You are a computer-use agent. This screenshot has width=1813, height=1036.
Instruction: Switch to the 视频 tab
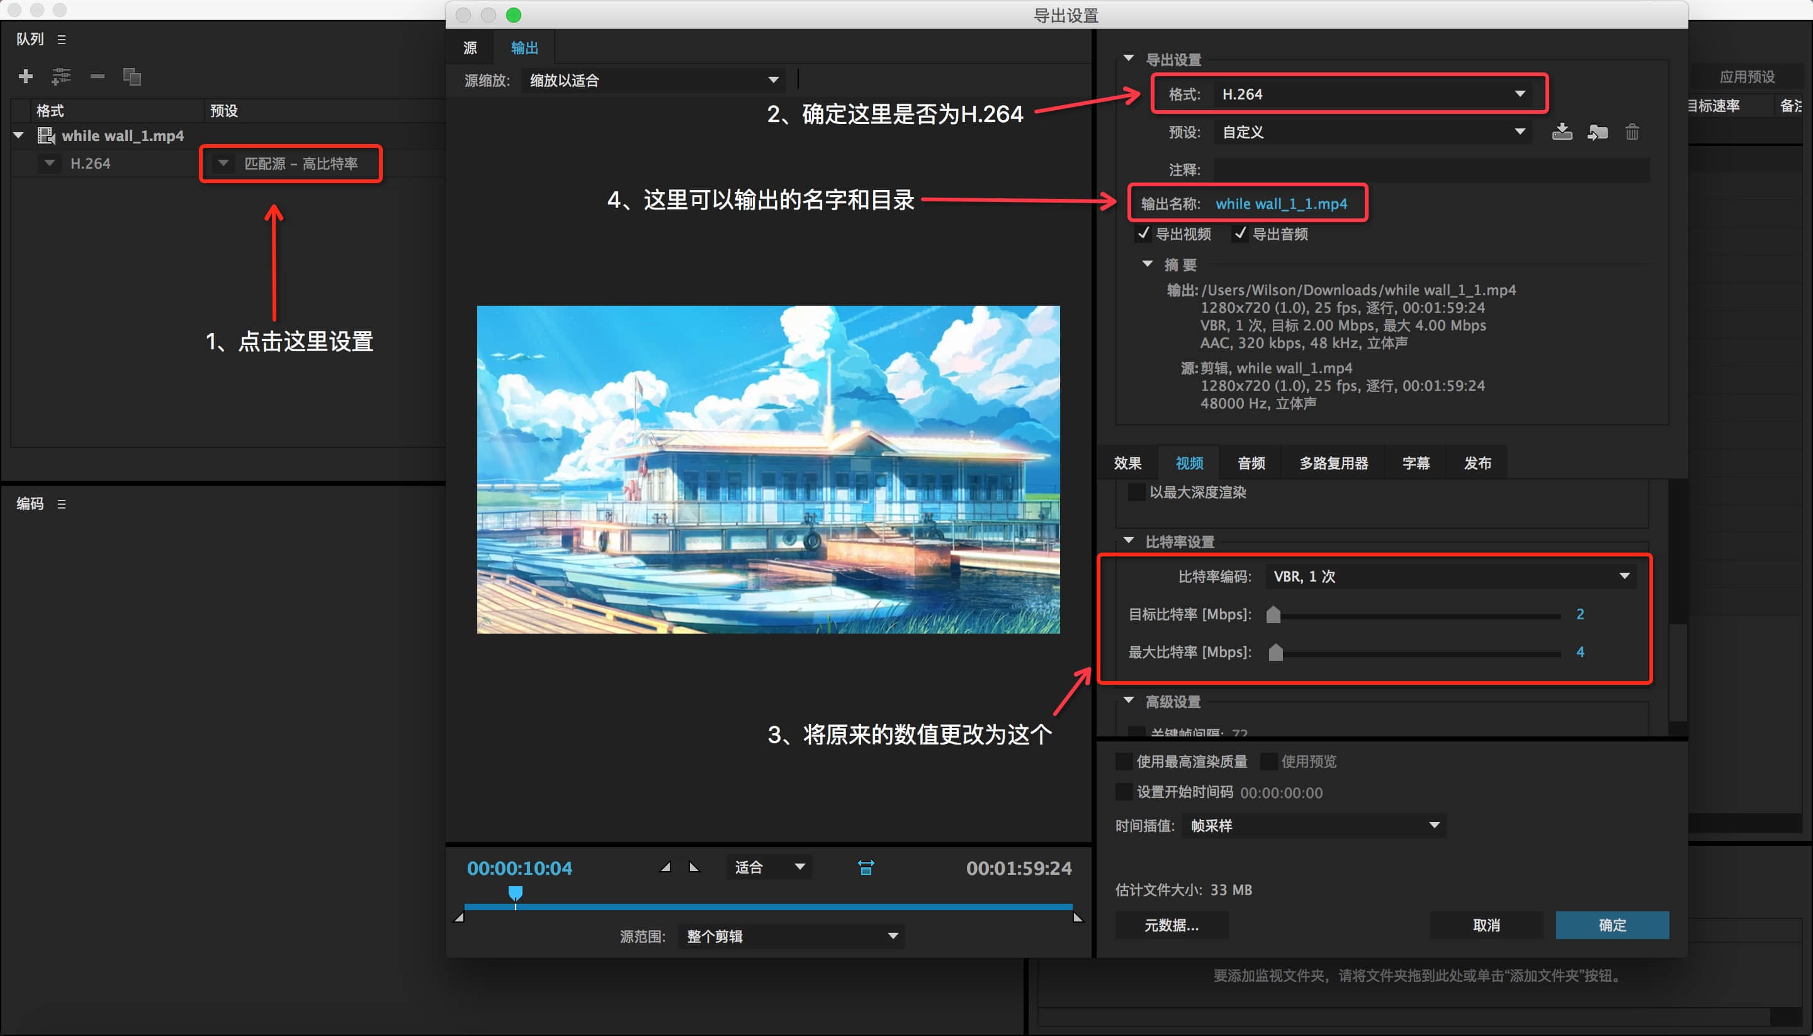tap(1189, 463)
